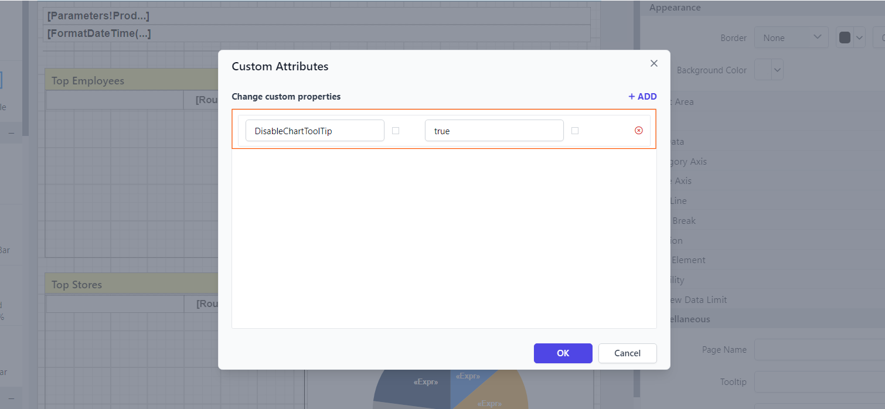885x409 pixels.
Task: Open the border color picker arrow
Action: (859, 37)
